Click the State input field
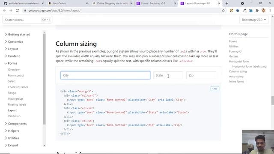274x154 pixels. 168,75
